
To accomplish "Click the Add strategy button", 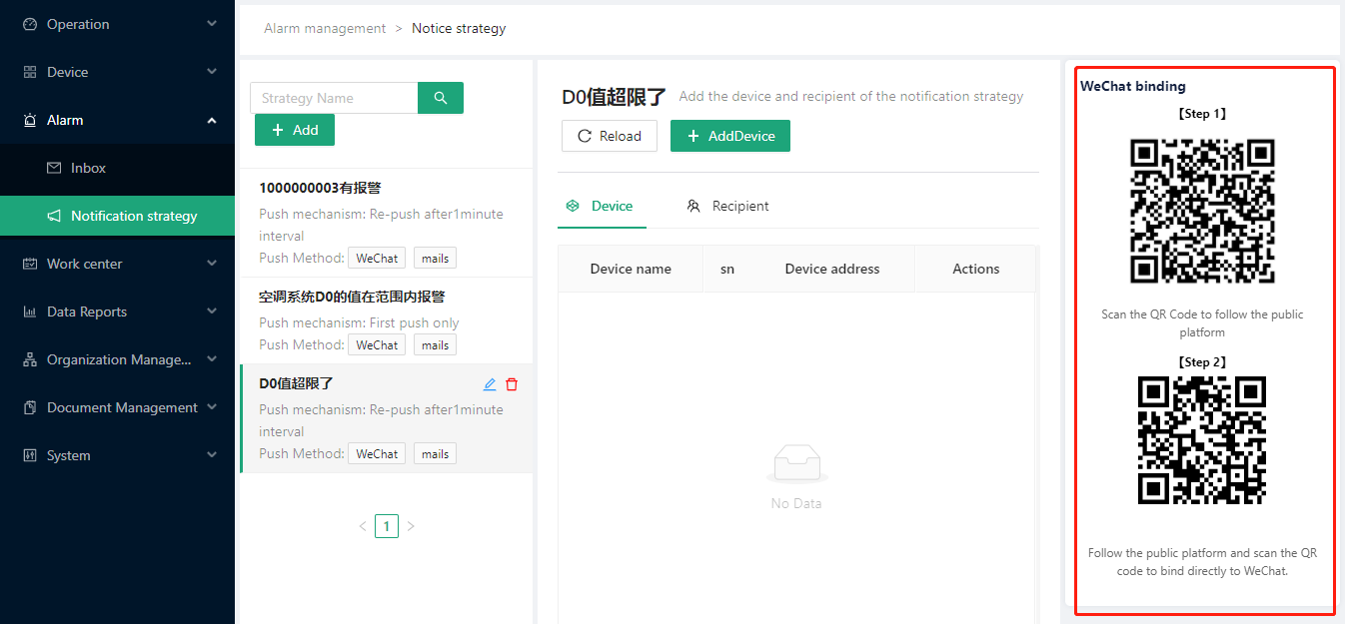I will [295, 130].
